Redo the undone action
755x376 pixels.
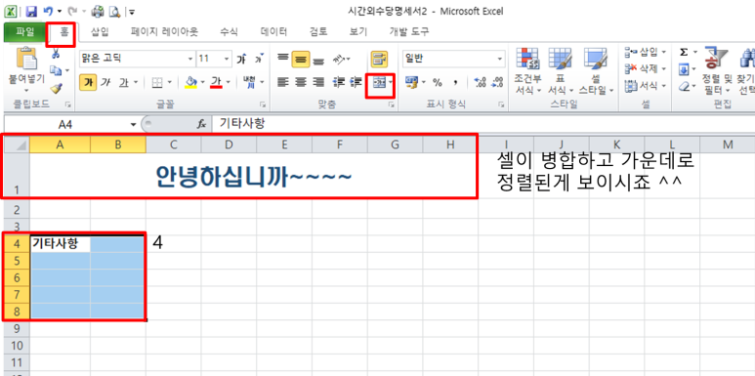click(x=73, y=11)
